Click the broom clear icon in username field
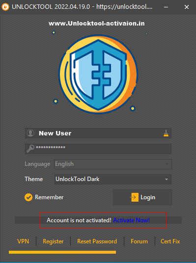Viewport: 196px width, 263px height. [x=166, y=133]
